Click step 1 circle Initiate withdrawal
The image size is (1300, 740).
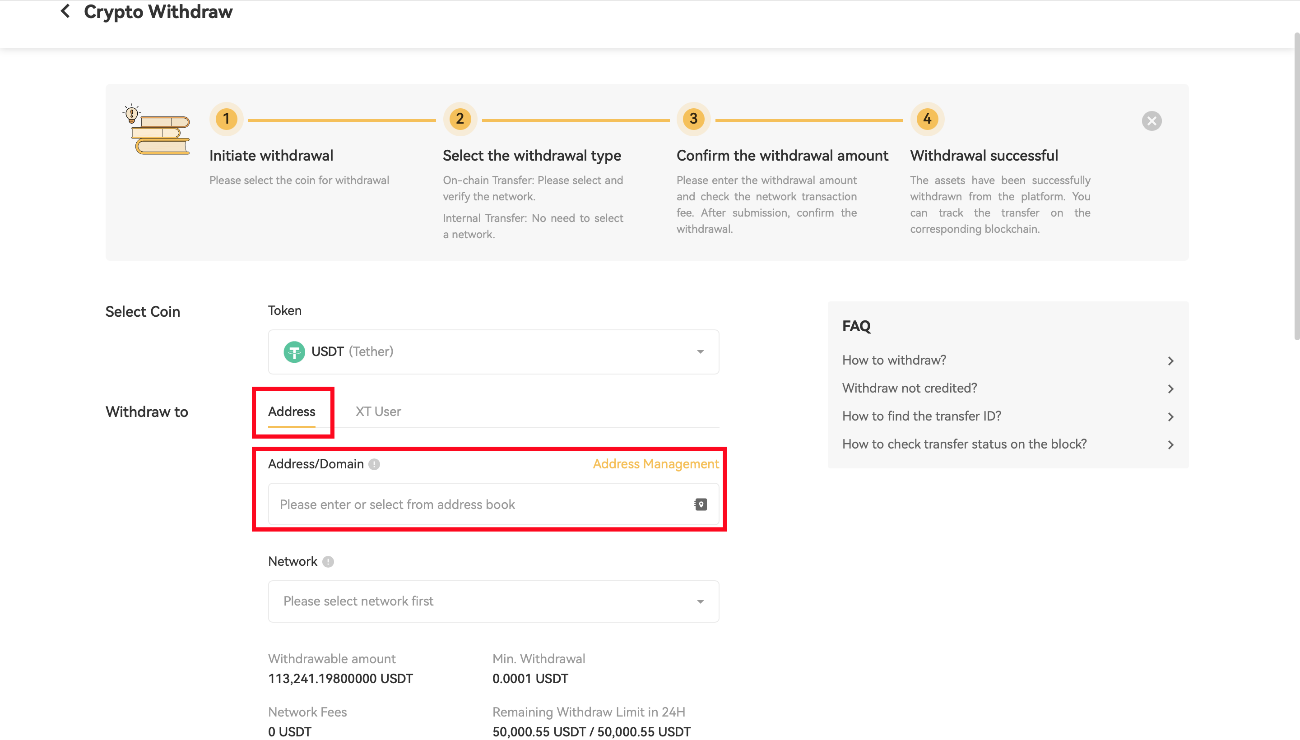226,119
